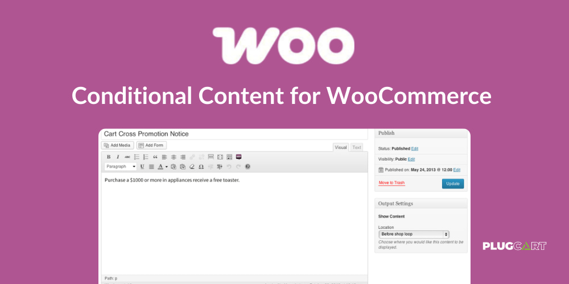Toggle fullscreen editing mode

220,157
